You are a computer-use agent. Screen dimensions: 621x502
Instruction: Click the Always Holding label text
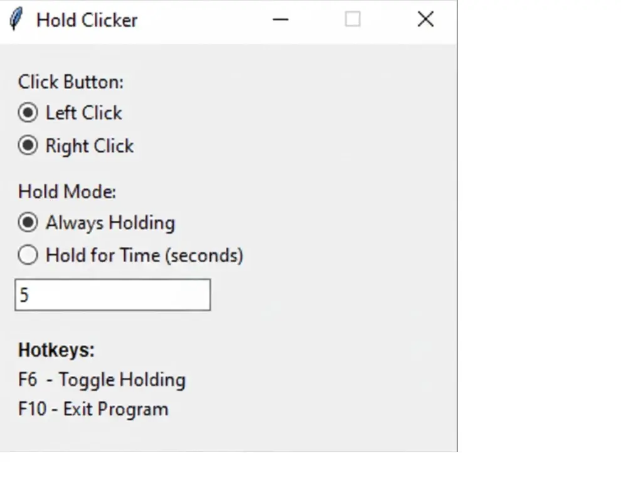(109, 223)
